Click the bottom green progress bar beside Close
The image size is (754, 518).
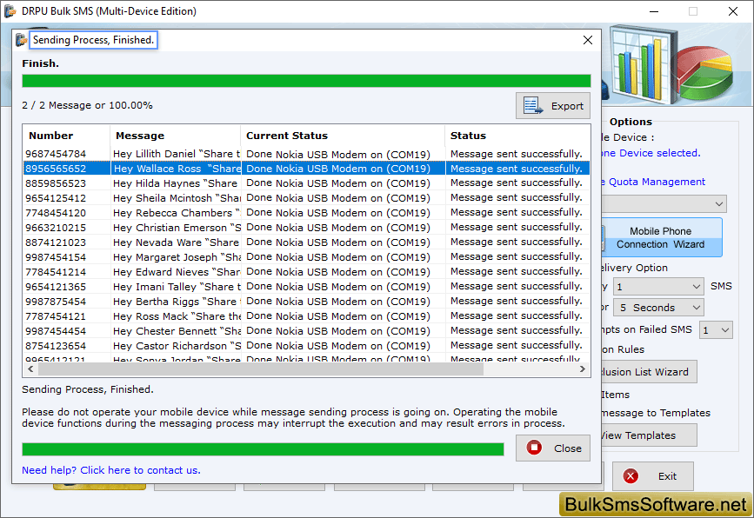263,449
